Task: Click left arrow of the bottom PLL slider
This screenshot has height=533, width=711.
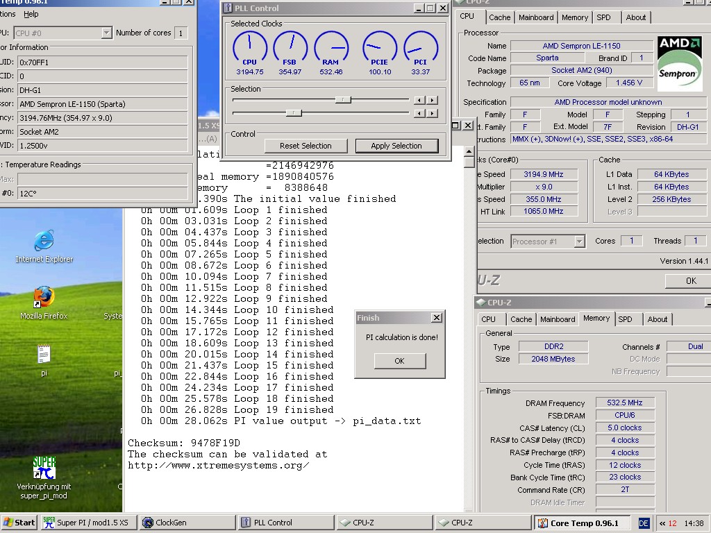Action: coord(420,113)
